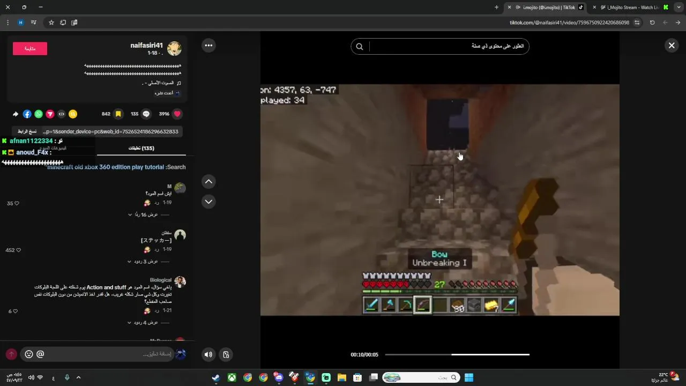Open a new browser tab

pyautogui.click(x=496, y=8)
